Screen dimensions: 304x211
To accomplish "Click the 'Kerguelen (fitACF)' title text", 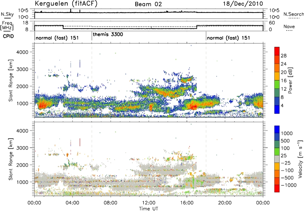I will (66, 4).
